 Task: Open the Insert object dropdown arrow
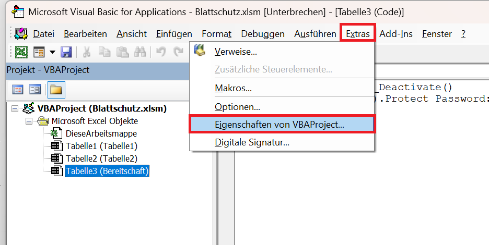pyautogui.click(x=52, y=52)
